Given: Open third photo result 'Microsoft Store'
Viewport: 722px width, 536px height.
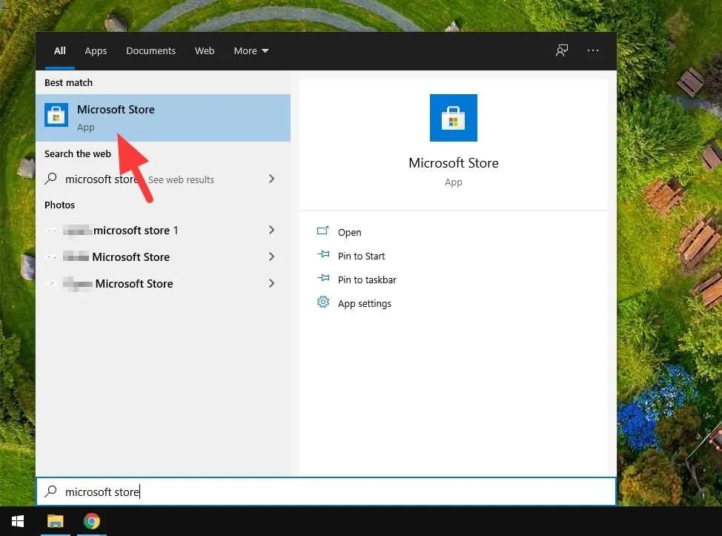Looking at the screenshot, I should pos(163,284).
